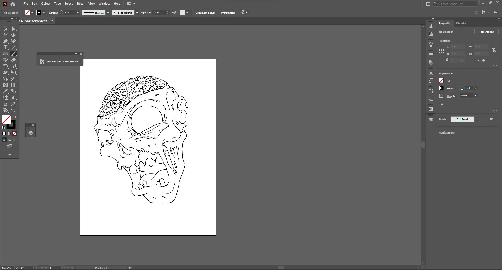Select the Line Segment tool
The width and height of the screenshot is (502, 270).
13,47
